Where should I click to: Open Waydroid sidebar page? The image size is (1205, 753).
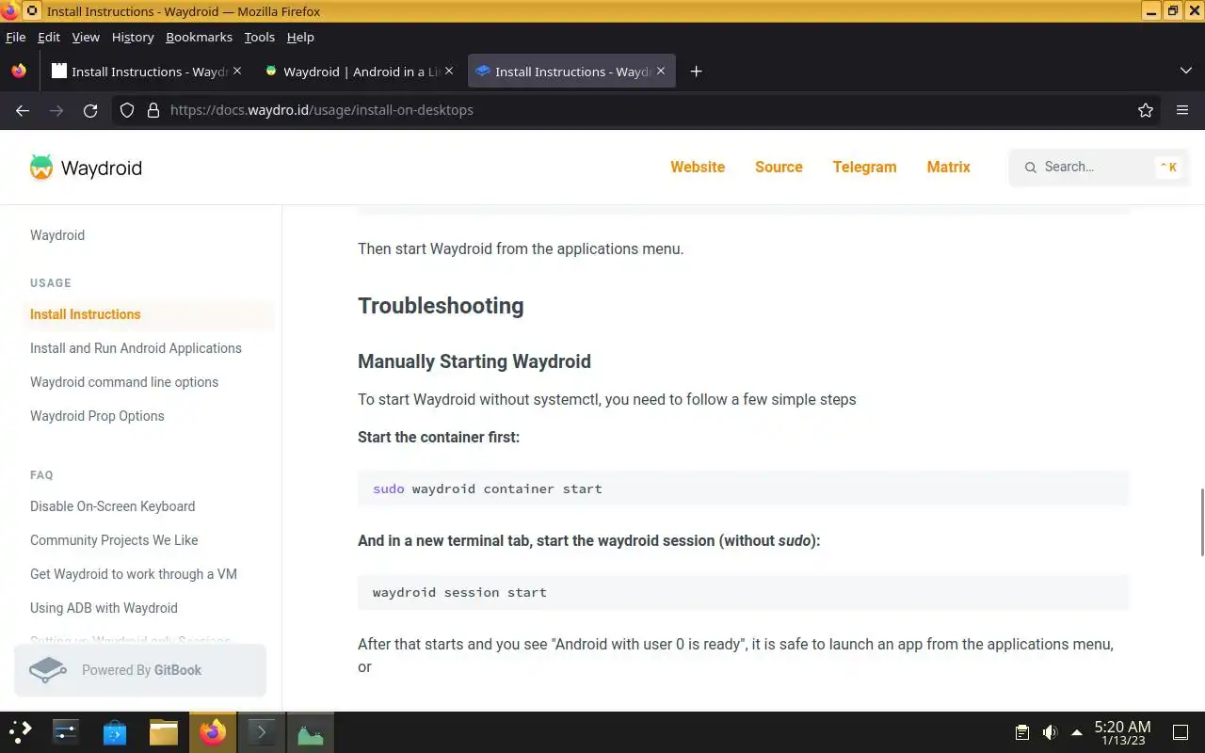(x=57, y=235)
